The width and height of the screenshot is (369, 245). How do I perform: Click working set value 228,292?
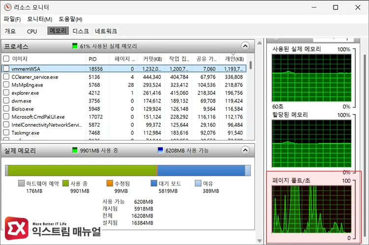point(179,117)
